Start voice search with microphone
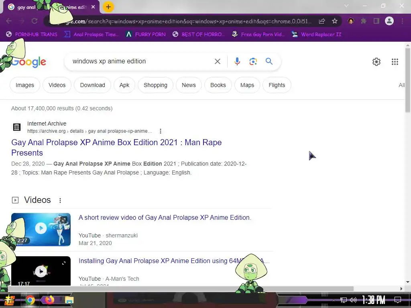 point(237,61)
